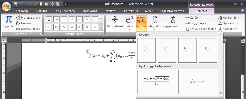This screenshot has width=246, height=99.
Task: Open the Hányadosok fraction menu
Action: coord(115,23)
